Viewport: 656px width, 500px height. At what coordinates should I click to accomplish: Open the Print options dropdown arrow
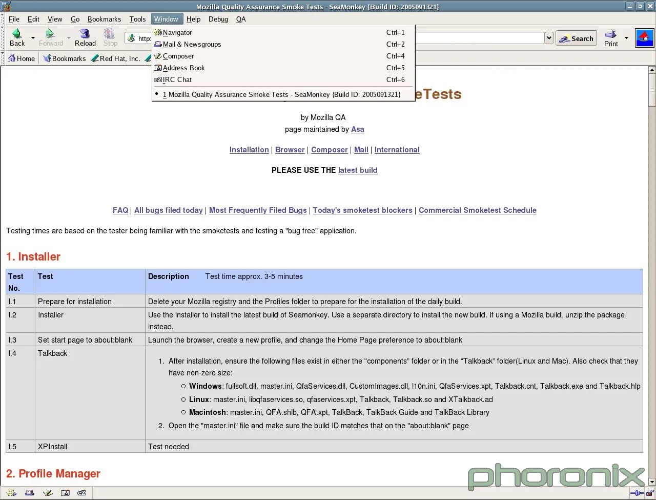tap(626, 38)
